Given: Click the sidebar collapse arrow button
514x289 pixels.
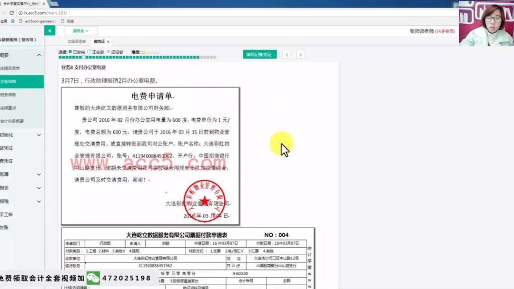Looking at the screenshot, I should (x=49, y=30).
